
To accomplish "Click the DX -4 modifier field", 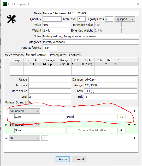I will point(45,138).
